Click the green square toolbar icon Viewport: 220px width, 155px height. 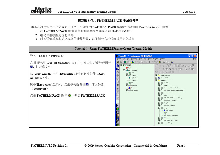pyautogui.click(x=125, y=62)
